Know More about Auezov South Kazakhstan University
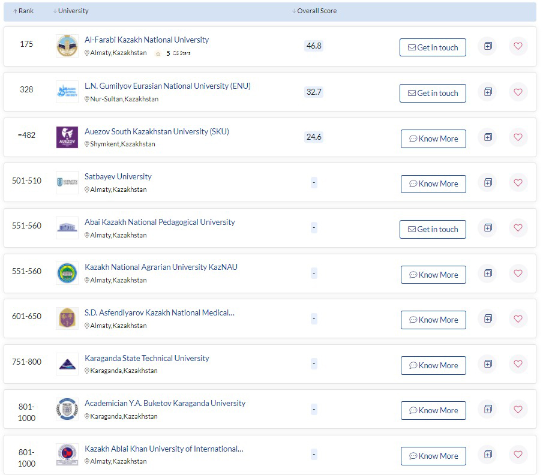The image size is (546, 475). [x=434, y=139]
